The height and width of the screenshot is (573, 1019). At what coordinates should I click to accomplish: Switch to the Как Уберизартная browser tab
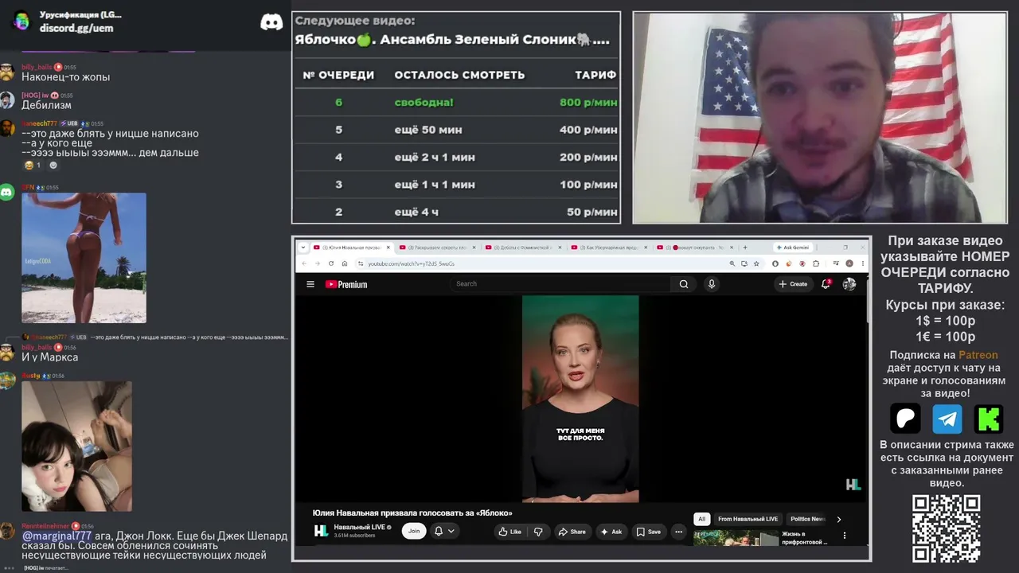pos(609,248)
